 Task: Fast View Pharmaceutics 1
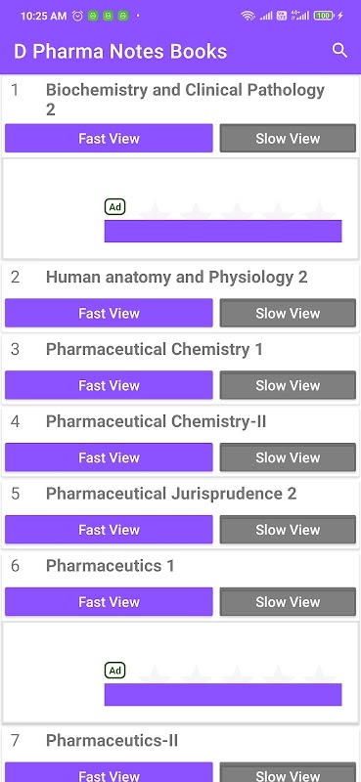pyautogui.click(x=109, y=602)
